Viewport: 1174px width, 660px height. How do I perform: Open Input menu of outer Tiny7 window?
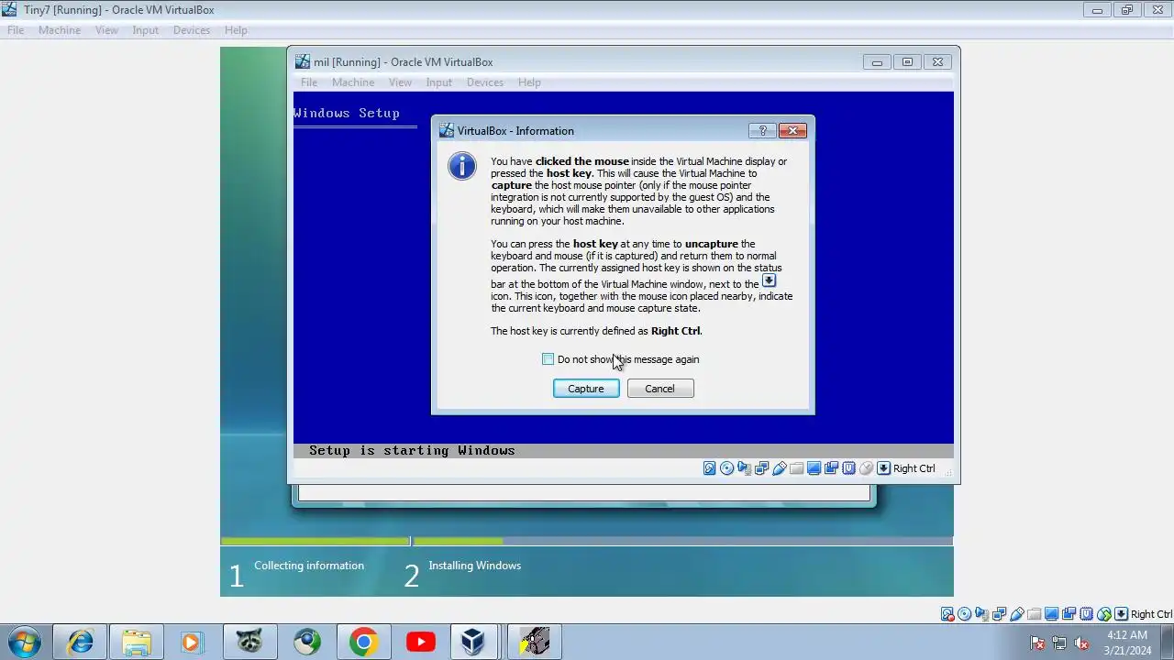[x=145, y=30]
